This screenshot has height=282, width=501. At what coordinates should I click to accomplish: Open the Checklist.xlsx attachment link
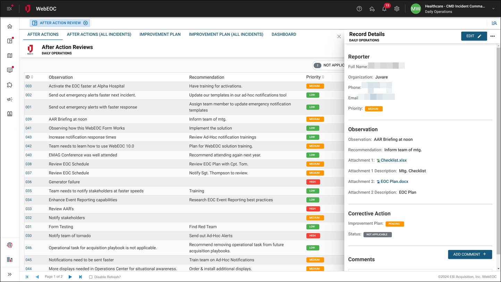pyautogui.click(x=393, y=160)
